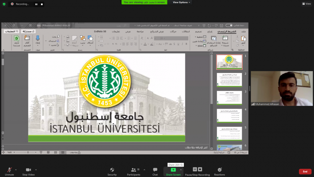This screenshot has width=314, height=177.
Task: Open Reactions menu
Action: pyautogui.click(x=219, y=172)
